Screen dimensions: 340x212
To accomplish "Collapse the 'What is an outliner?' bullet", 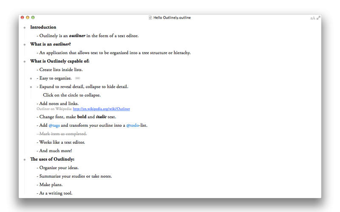I will 25,45.
